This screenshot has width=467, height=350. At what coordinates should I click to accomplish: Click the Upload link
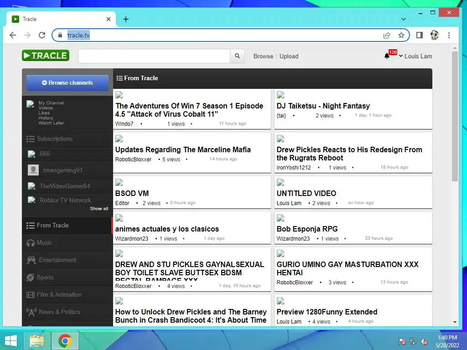click(x=289, y=56)
